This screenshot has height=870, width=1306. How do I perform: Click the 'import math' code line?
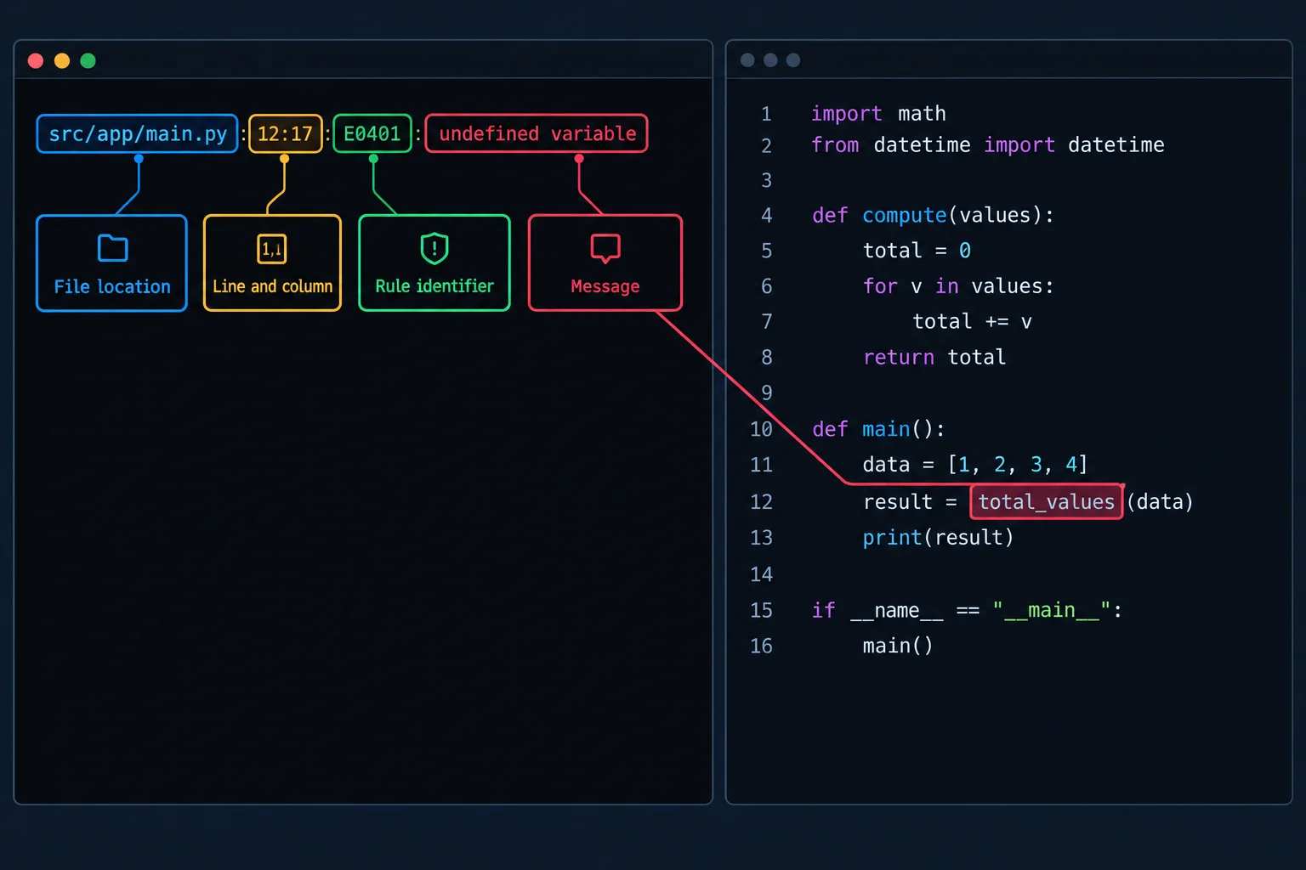point(878,113)
